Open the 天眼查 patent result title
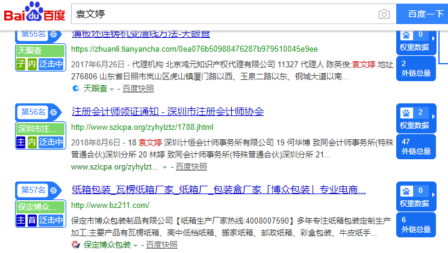 [x=141, y=34]
